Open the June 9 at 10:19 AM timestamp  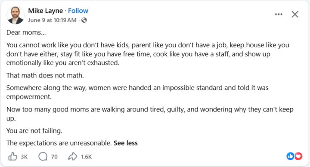(x=52, y=20)
